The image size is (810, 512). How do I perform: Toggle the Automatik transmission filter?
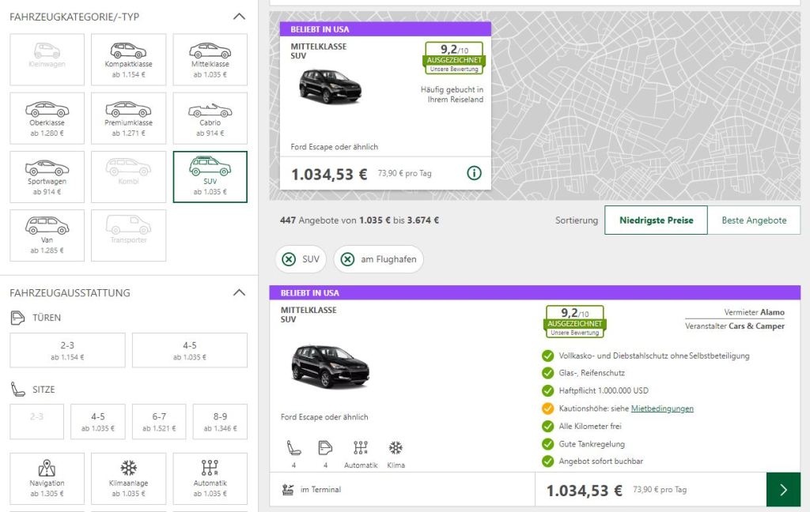pos(210,478)
